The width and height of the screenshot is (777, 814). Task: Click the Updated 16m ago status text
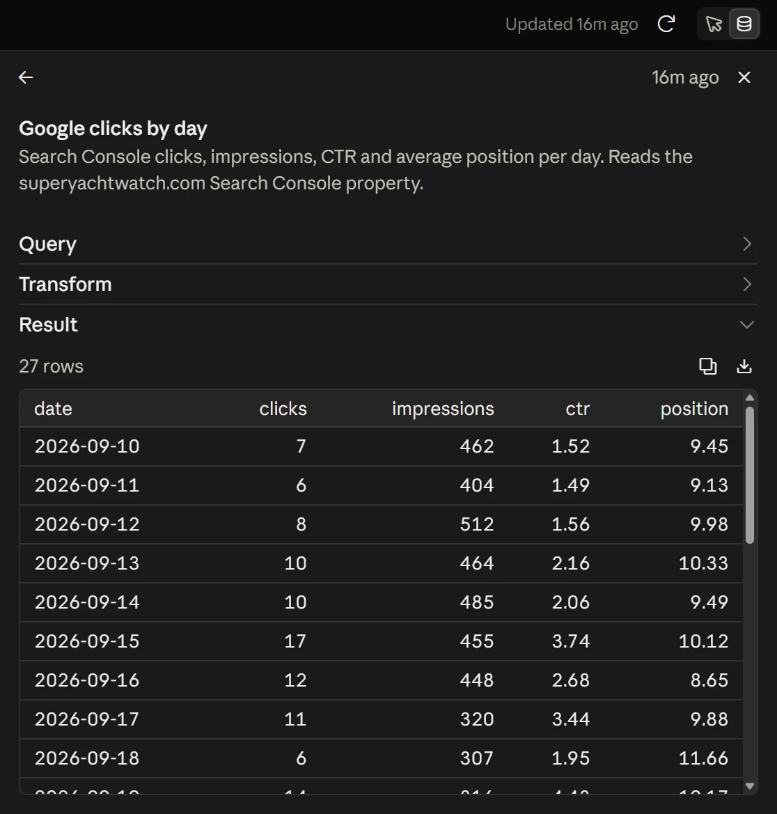(x=572, y=24)
